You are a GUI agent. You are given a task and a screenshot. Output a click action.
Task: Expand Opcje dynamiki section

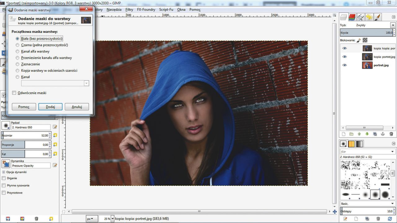pos(4,172)
